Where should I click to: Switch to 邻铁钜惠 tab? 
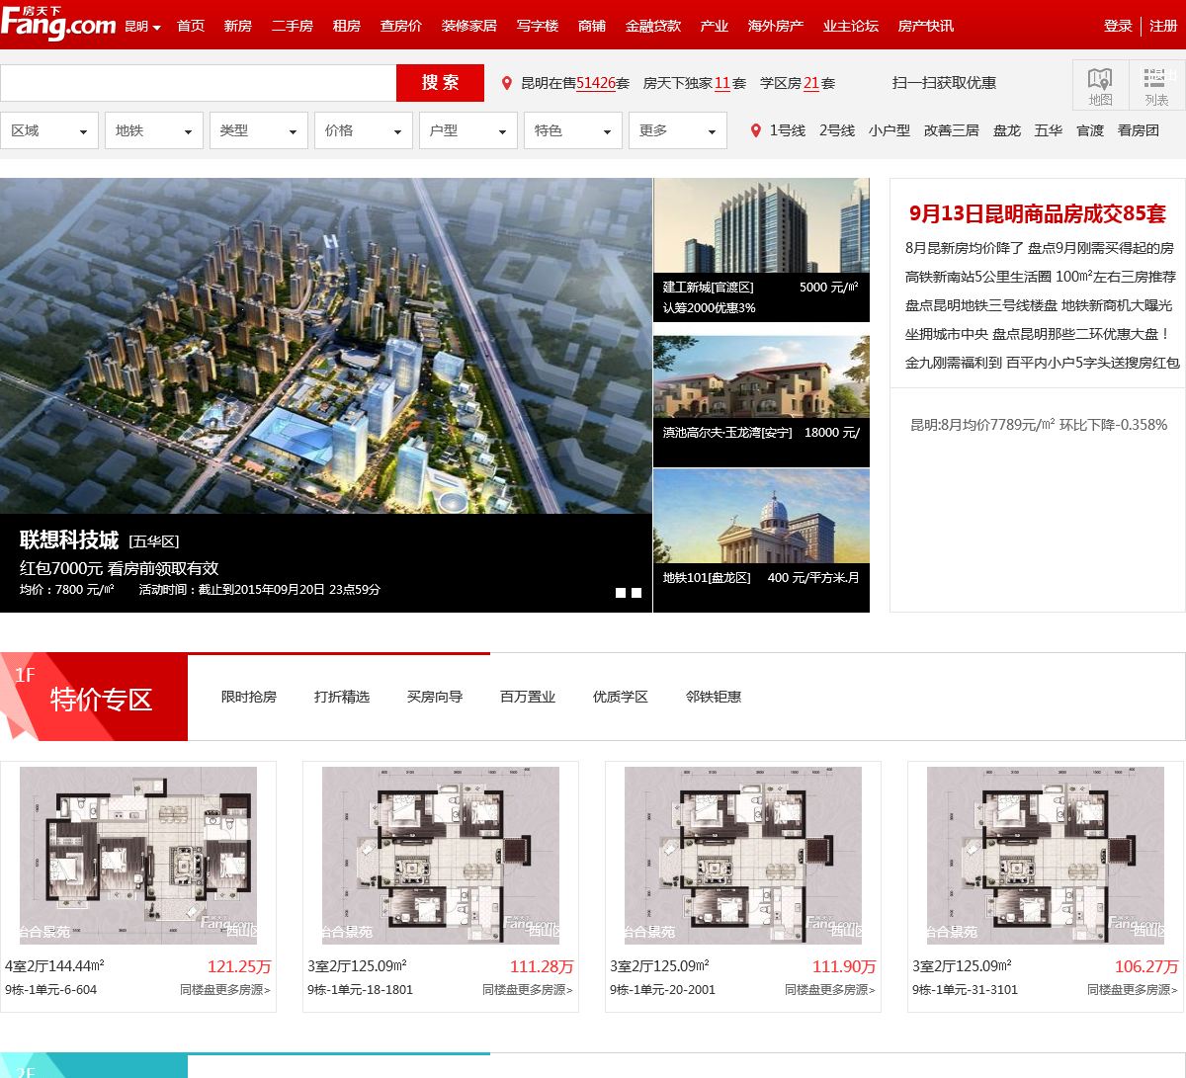tap(714, 697)
